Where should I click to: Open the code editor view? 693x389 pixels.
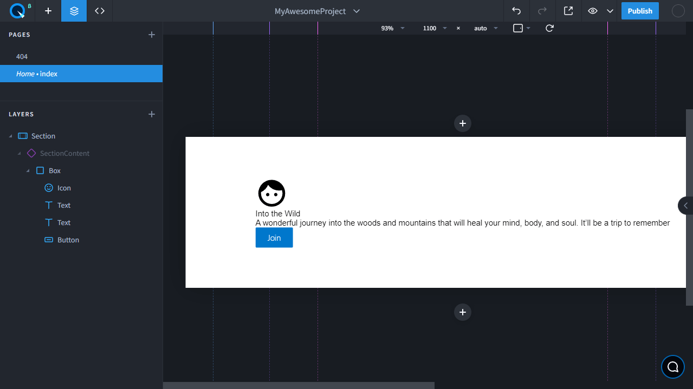point(100,11)
